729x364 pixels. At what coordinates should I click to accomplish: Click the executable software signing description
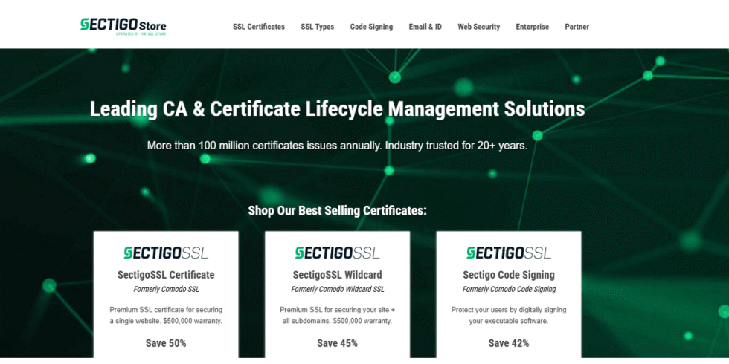click(509, 315)
